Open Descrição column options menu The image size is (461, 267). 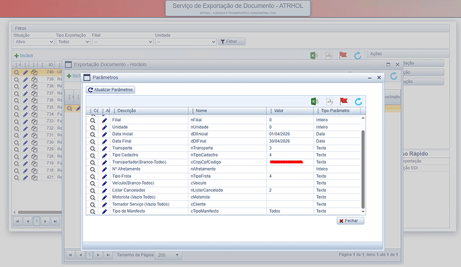point(114,111)
